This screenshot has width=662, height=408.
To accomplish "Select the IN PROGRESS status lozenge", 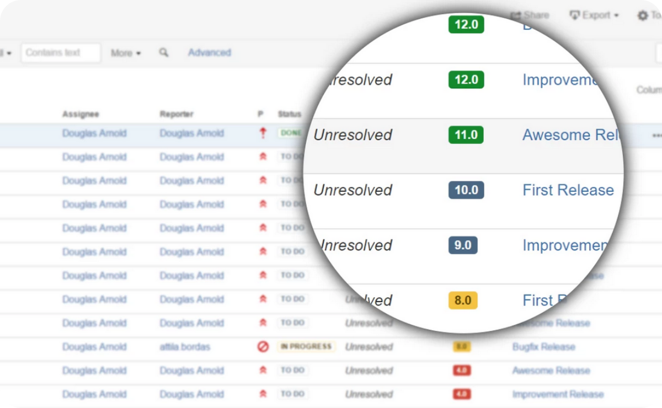I will click(x=305, y=346).
